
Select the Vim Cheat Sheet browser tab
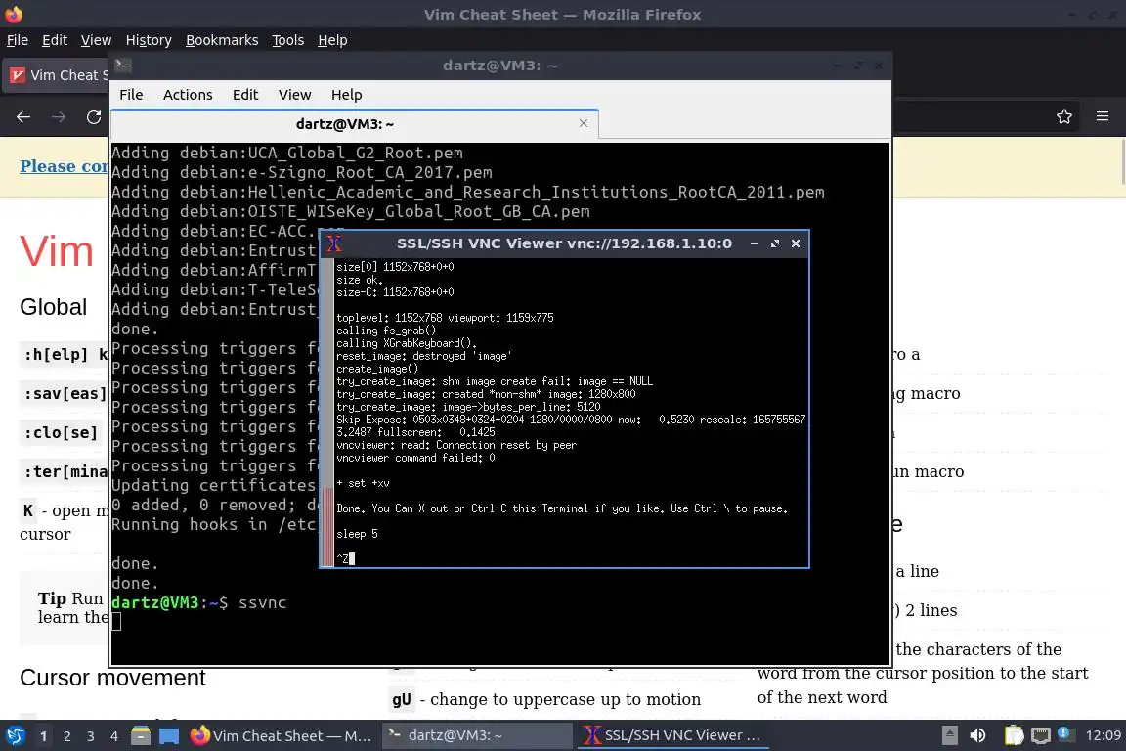[58, 75]
